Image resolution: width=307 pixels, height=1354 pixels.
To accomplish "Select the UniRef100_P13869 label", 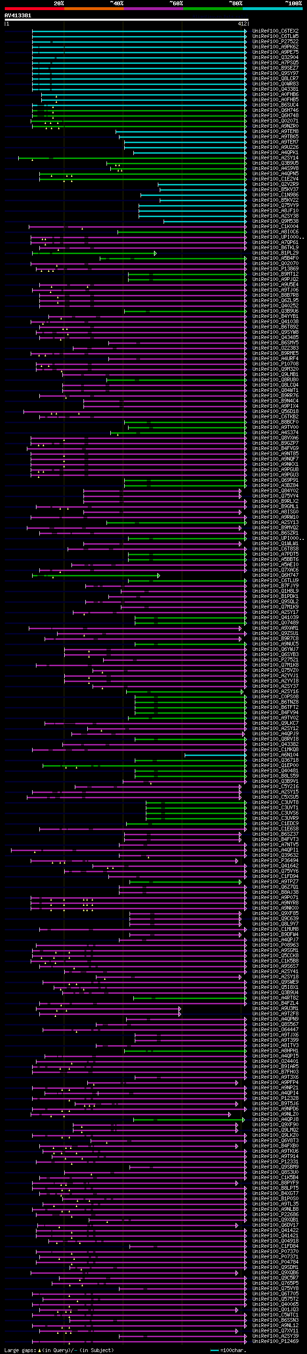I will [275, 268].
